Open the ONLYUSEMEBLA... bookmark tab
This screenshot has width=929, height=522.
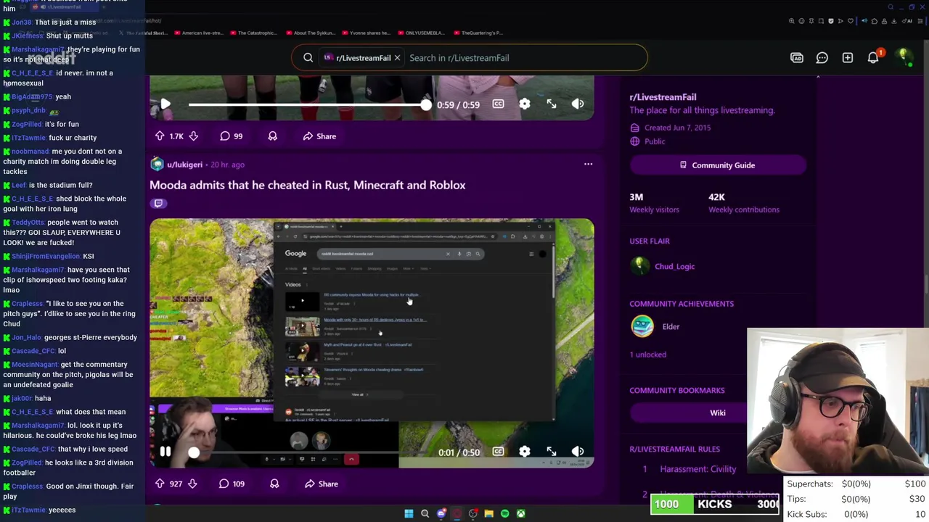[422, 33]
